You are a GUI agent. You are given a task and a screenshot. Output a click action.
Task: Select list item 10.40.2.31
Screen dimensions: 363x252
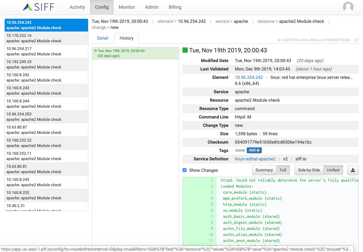(46, 206)
